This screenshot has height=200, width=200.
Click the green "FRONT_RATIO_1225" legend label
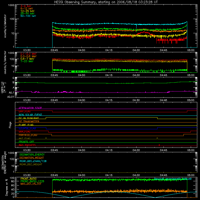coord(32,181)
